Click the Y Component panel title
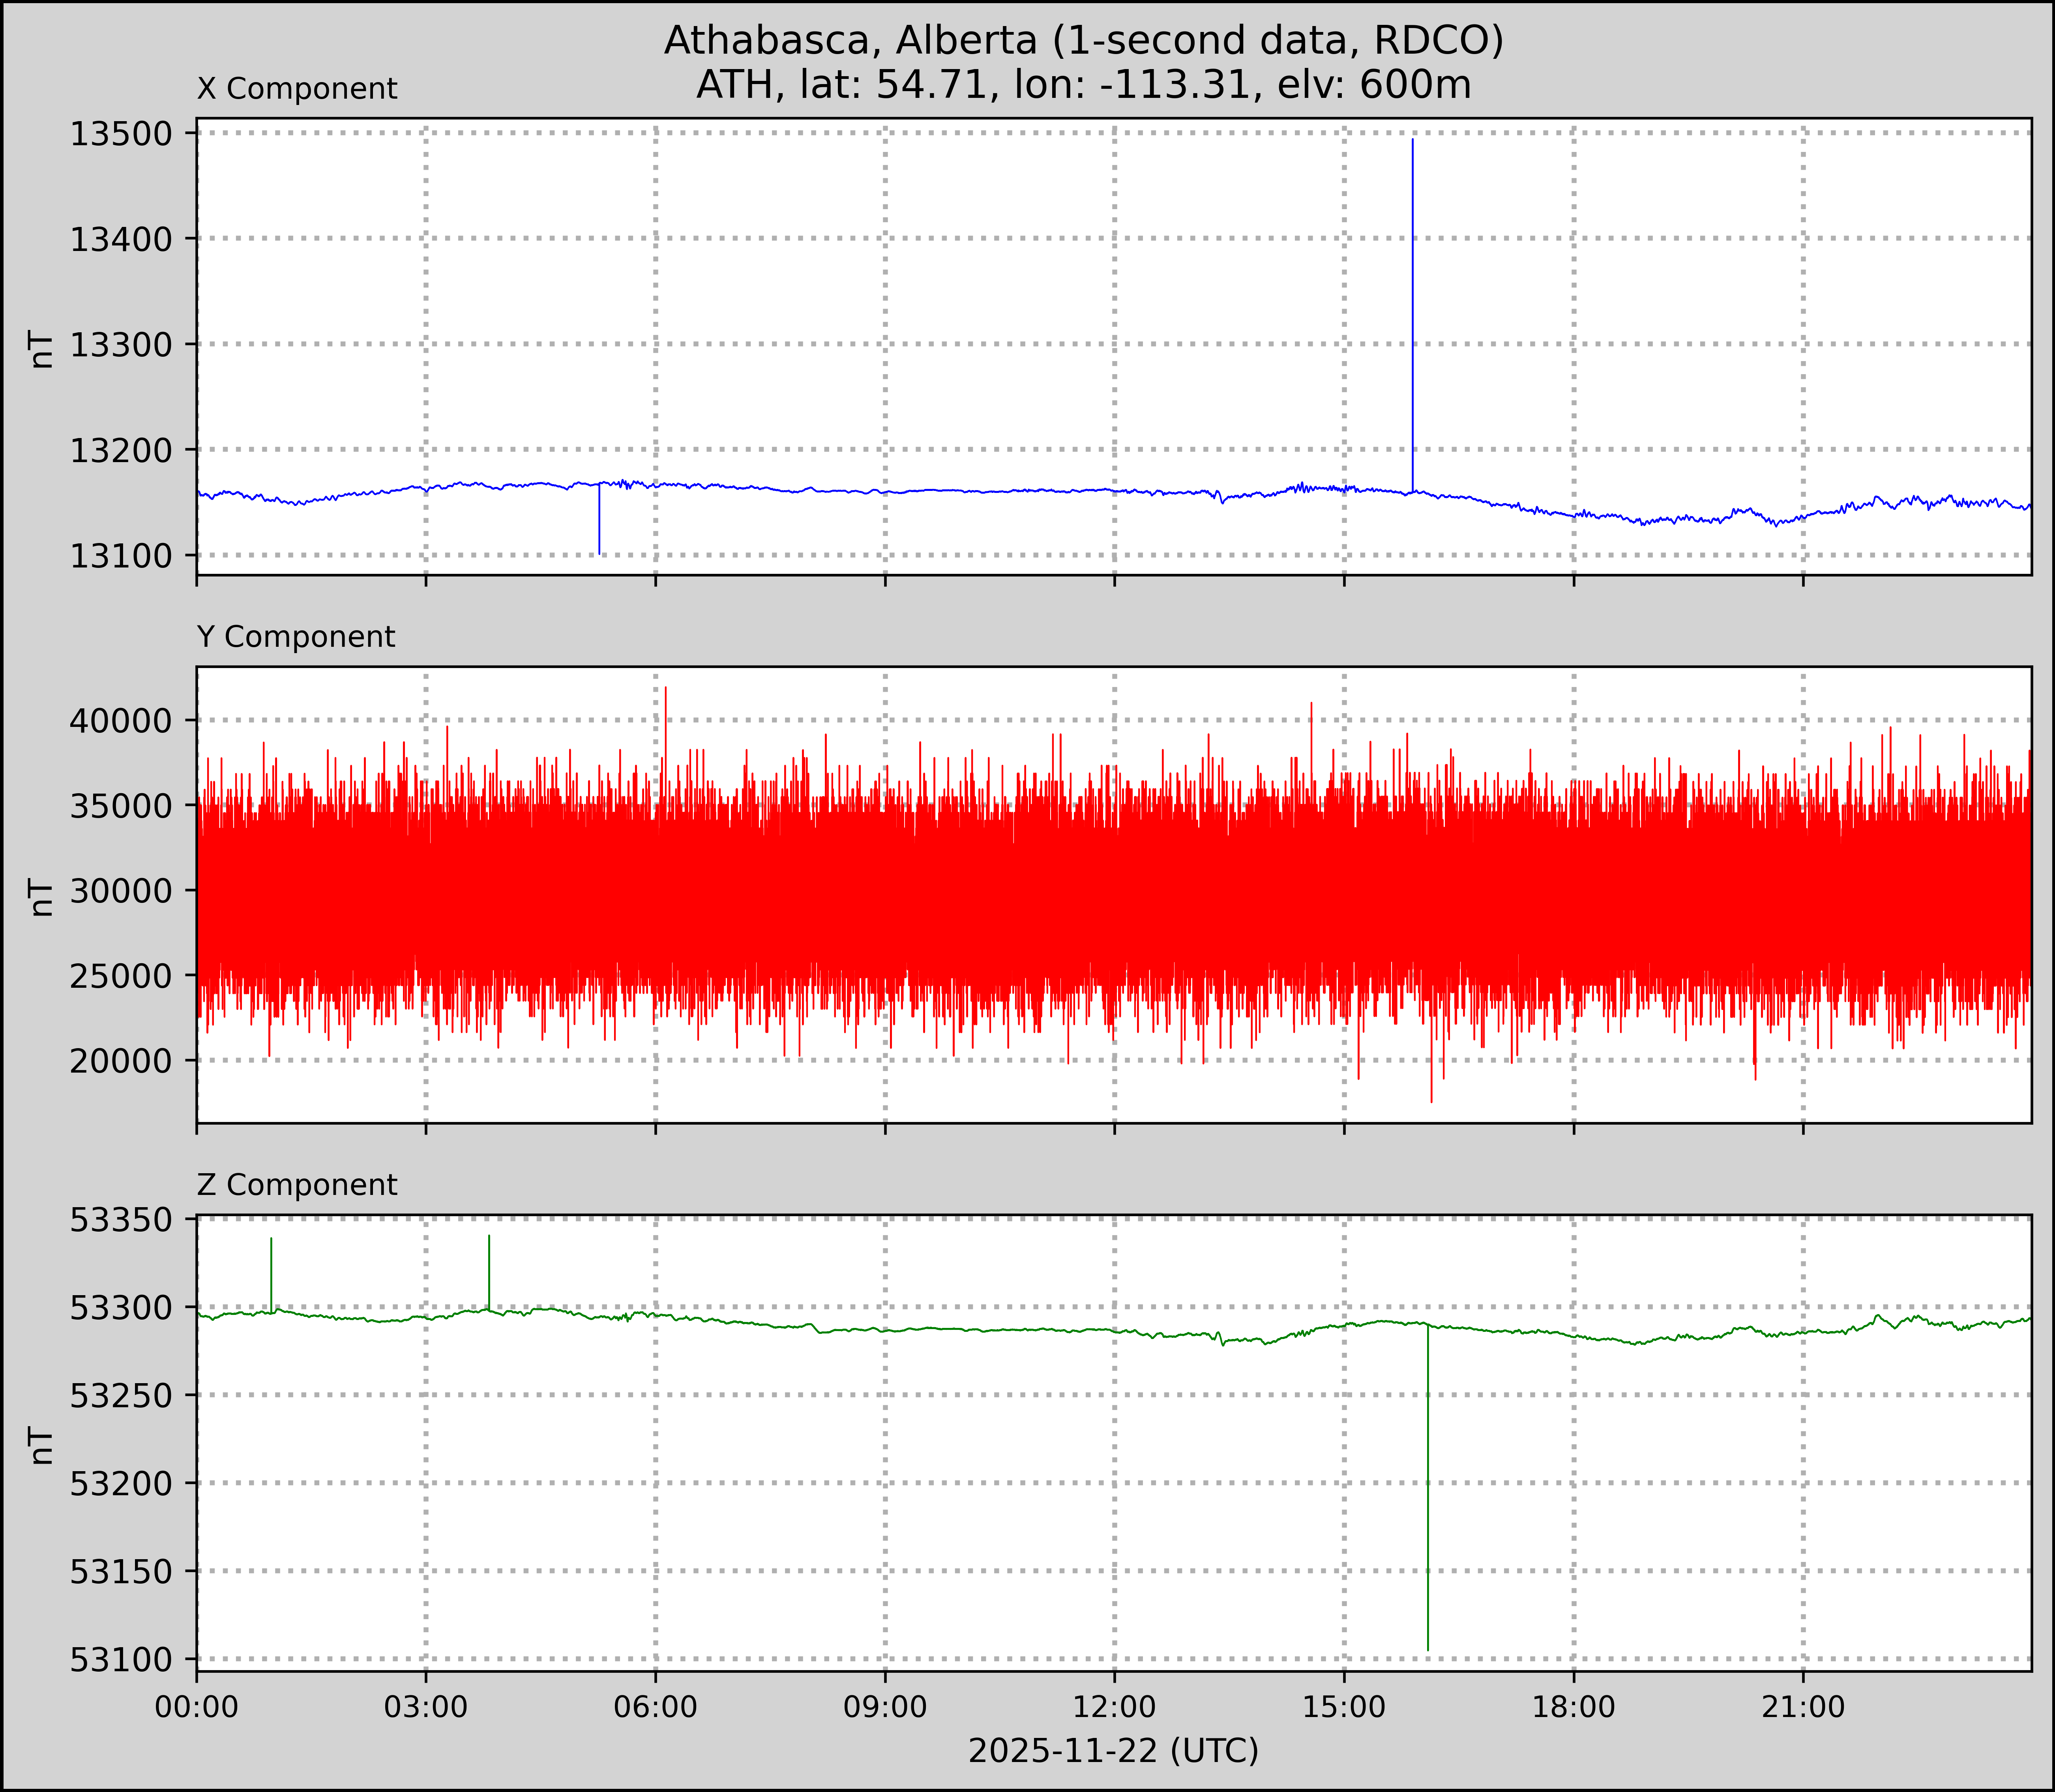The height and width of the screenshot is (1792, 2055). (x=296, y=637)
